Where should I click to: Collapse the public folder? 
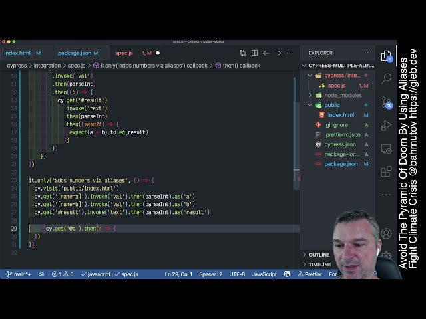[x=310, y=105]
